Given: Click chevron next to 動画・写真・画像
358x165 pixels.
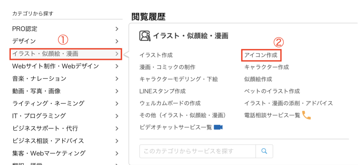Looking at the screenshot, I should pyautogui.click(x=117, y=91).
